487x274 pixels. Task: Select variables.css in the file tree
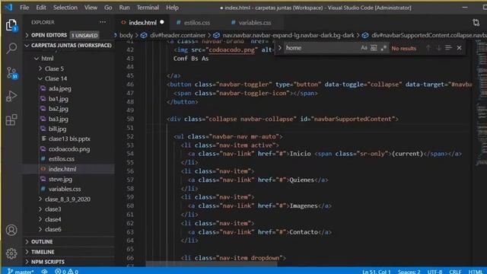(x=64, y=189)
